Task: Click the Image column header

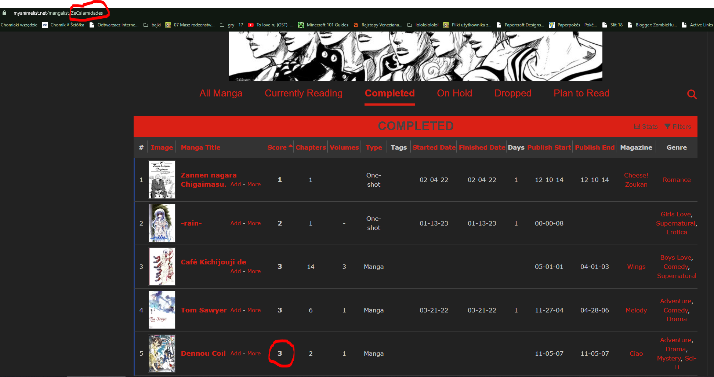Action: click(162, 147)
